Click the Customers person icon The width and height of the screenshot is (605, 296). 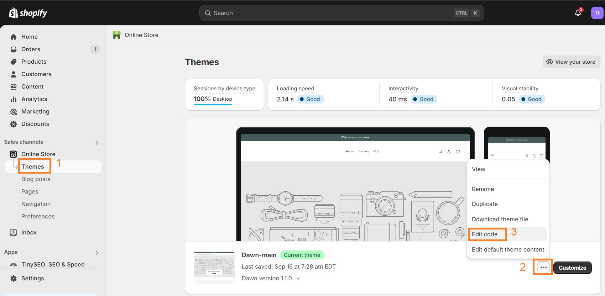(14, 74)
